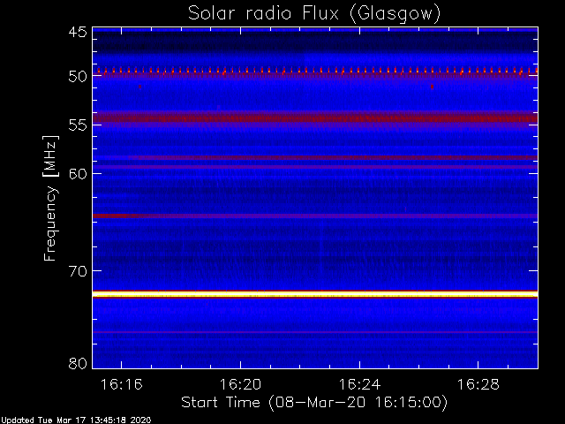Click the 'Frequency [MHz]' axis label
Screen dimensions: 565x424
tap(50, 198)
